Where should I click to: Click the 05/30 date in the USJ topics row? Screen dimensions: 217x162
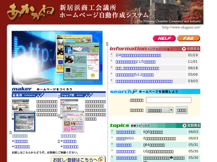193,151
